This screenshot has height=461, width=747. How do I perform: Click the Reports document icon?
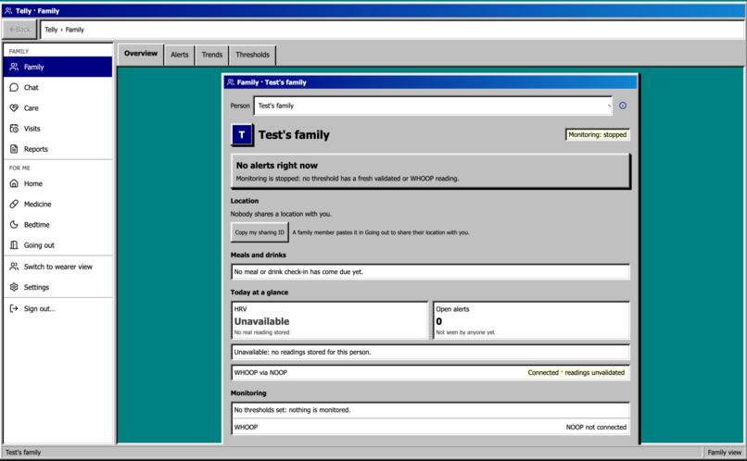(x=14, y=149)
